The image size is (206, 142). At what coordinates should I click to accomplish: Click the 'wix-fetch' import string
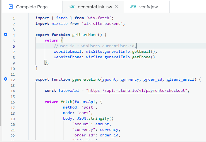click(99, 18)
